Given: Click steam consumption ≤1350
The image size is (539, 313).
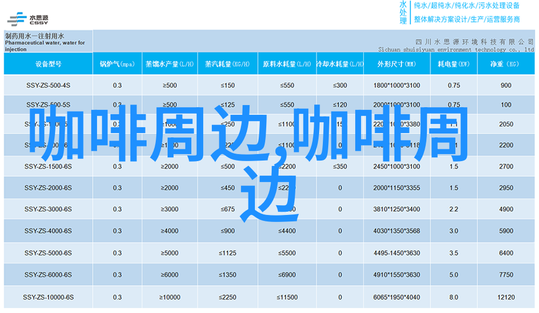Looking at the screenshot, I should tap(227, 275).
